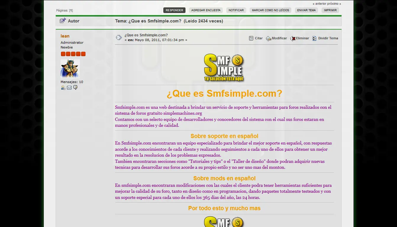Open the username link lean

coord(65,36)
